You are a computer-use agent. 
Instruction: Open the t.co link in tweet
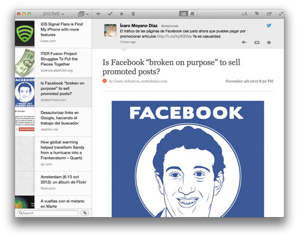click(x=174, y=37)
